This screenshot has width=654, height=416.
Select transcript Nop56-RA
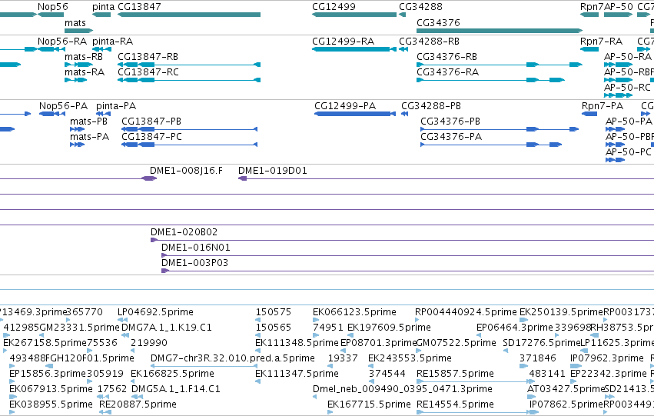point(62,42)
